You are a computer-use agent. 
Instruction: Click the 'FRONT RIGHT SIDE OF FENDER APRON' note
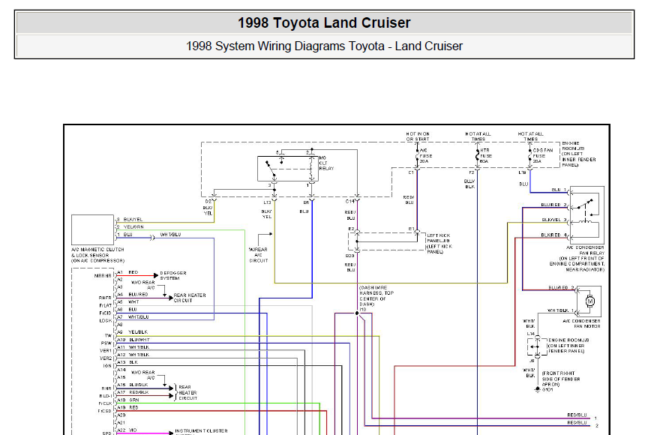(x=561, y=379)
